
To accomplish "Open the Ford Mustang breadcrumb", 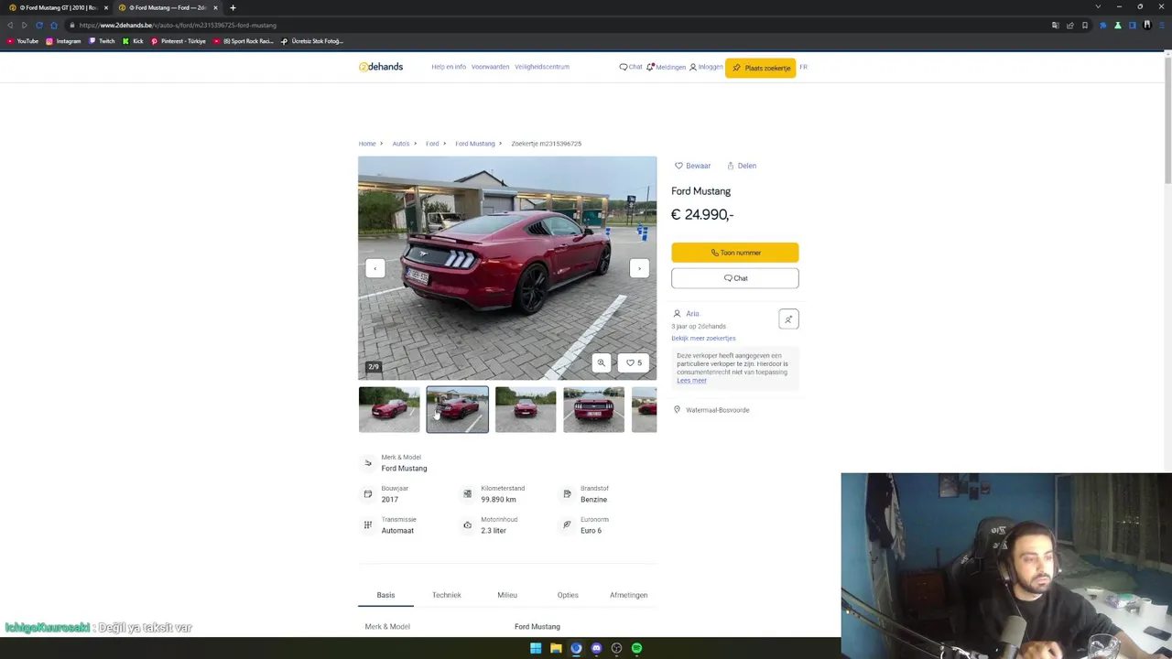I will coord(474,144).
